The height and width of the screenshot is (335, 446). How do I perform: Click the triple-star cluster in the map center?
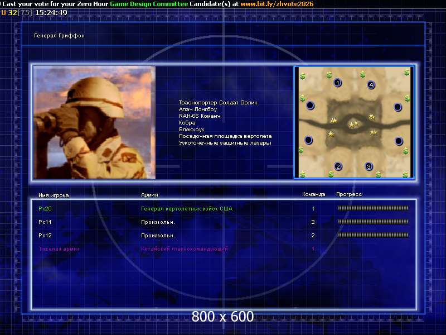coord(353,124)
